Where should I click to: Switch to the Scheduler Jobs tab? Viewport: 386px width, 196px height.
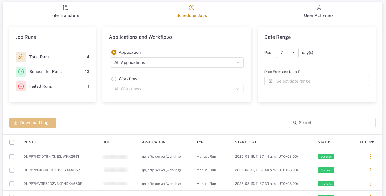192,11
